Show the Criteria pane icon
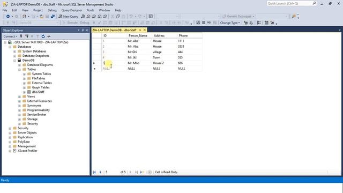Viewport: 343px width, 193px height. [204, 23]
